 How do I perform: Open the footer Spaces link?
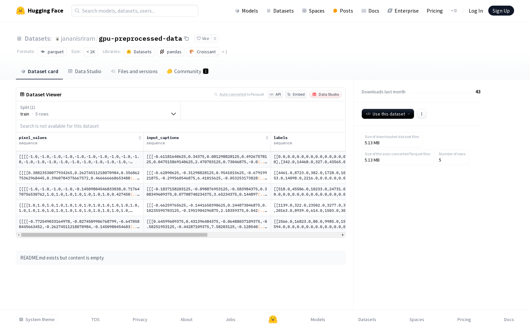(417, 319)
